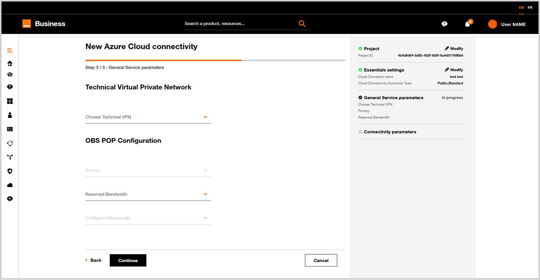Click the green check next to Project
The height and width of the screenshot is (280, 540).
360,48
